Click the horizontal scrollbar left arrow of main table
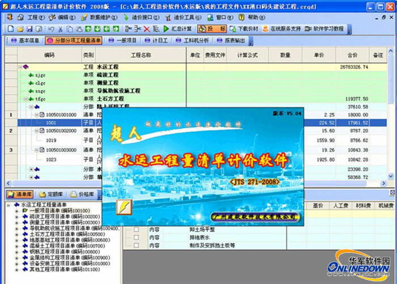This screenshot has height=284, width=397. coord(8,183)
